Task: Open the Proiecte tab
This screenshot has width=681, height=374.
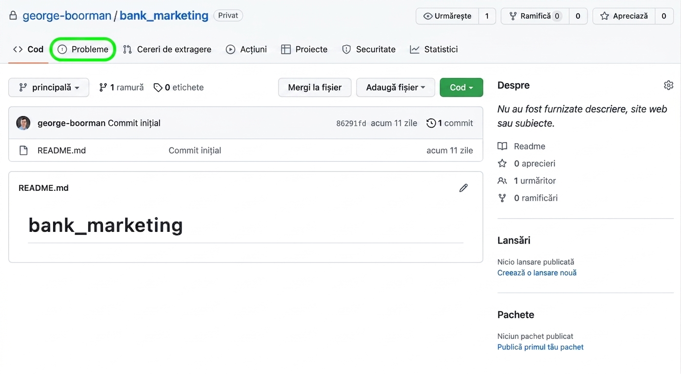Action: tap(304, 49)
